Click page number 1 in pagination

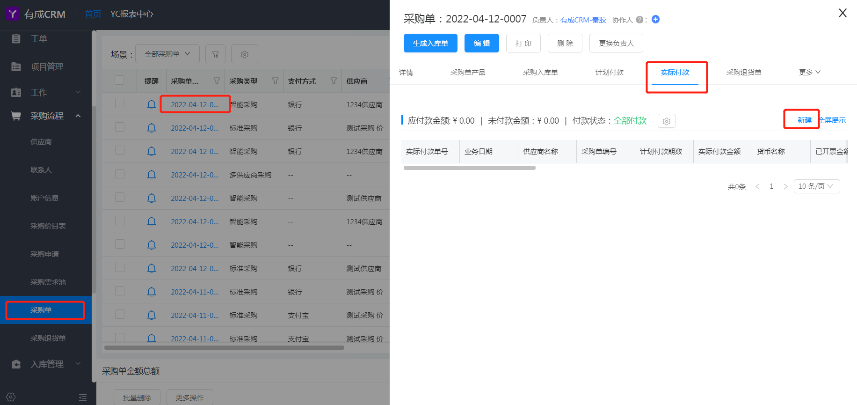coord(771,186)
